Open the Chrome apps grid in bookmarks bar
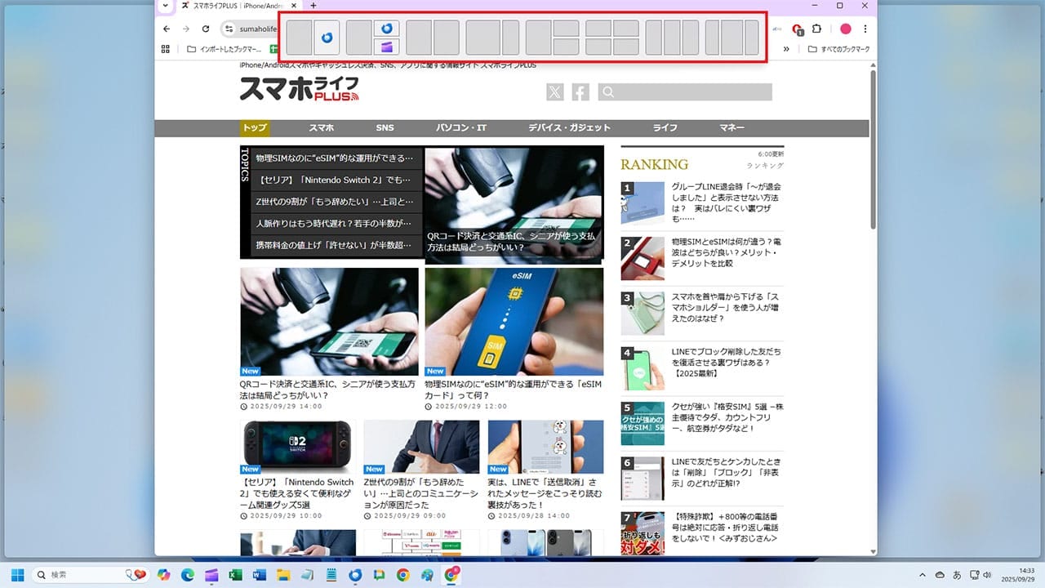The image size is (1045, 588). (x=166, y=49)
